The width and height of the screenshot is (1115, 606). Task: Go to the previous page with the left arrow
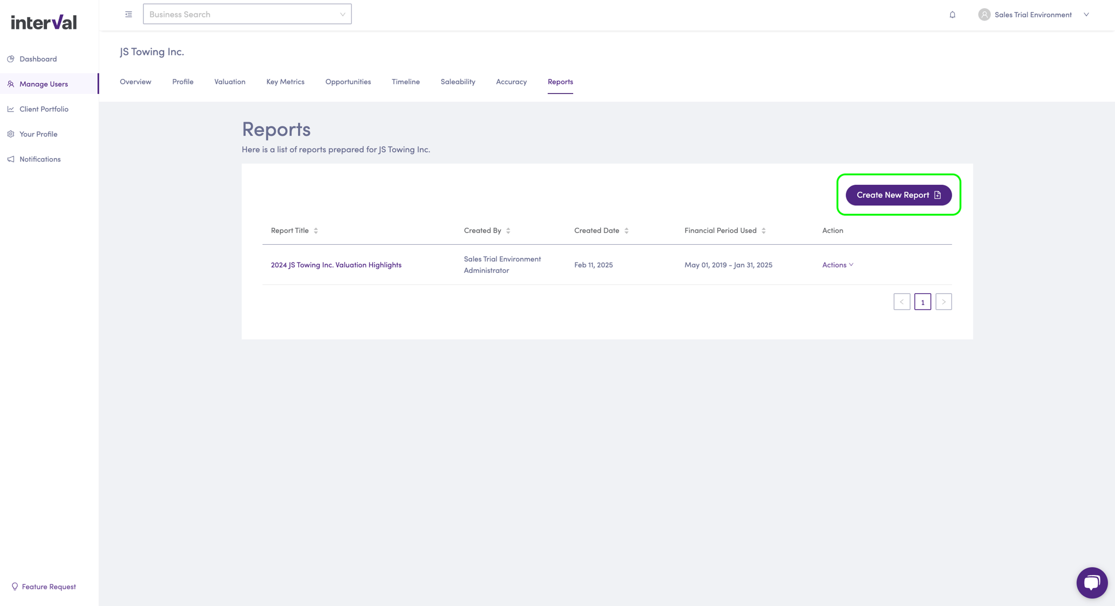pos(902,302)
